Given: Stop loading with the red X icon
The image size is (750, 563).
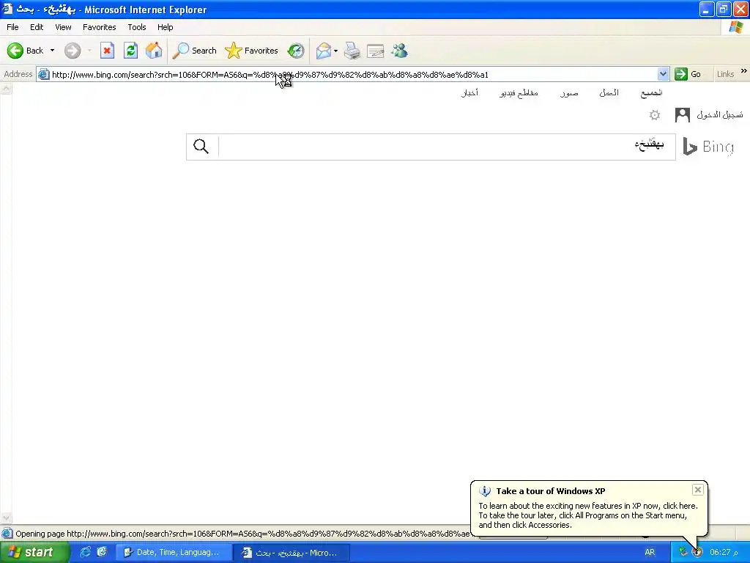Looking at the screenshot, I should click(x=107, y=51).
